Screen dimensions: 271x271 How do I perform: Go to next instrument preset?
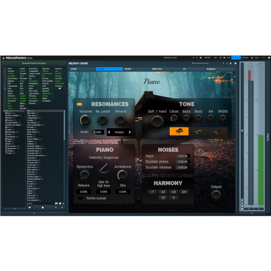[227, 63]
